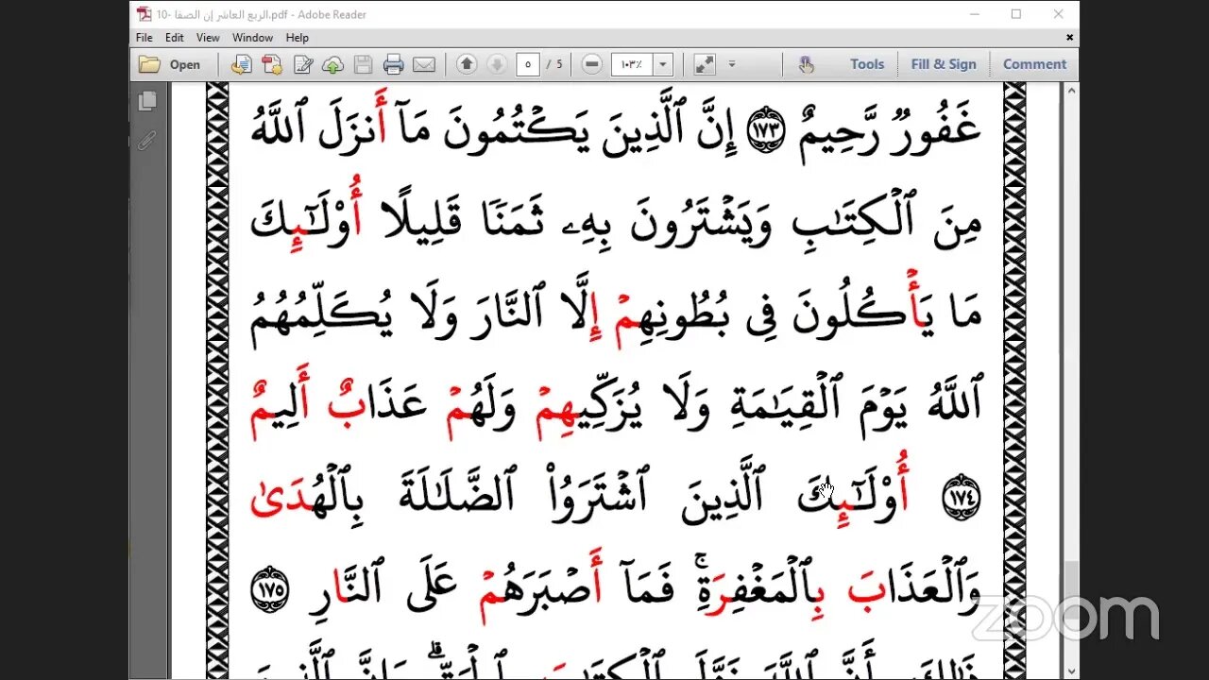Click the print icon
The image size is (1209, 680).
pos(394,64)
